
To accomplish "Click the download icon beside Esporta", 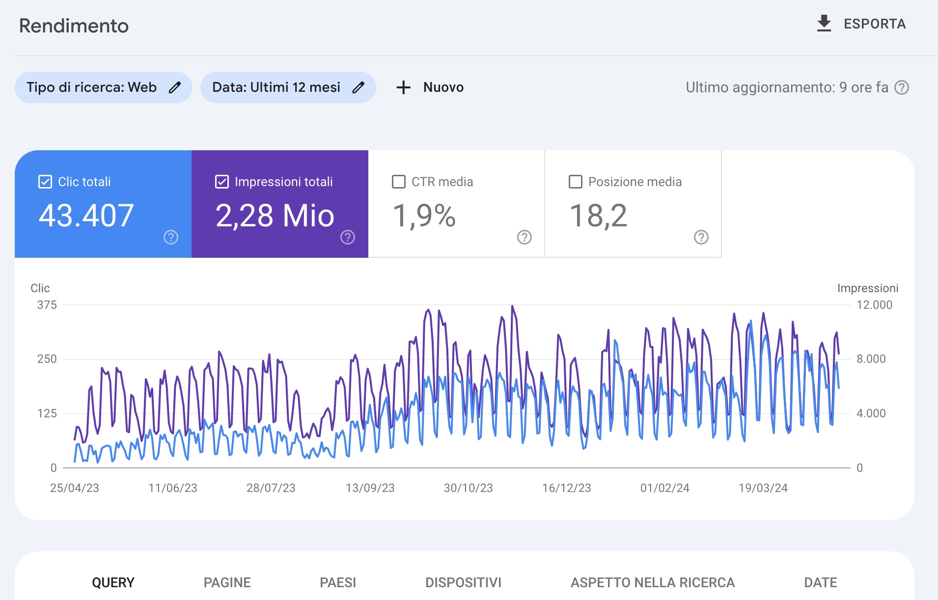I will click(x=824, y=24).
